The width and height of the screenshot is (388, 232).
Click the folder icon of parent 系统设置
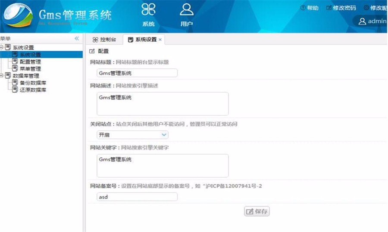pos(8,47)
